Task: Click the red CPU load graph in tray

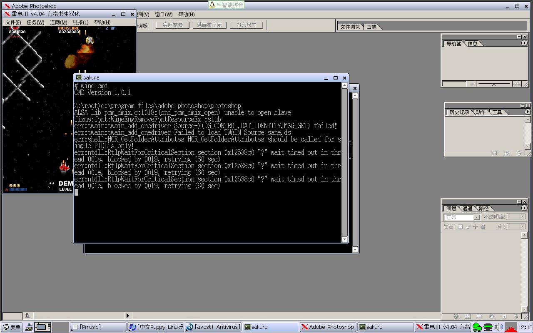Action: pyautogui.click(x=511, y=327)
